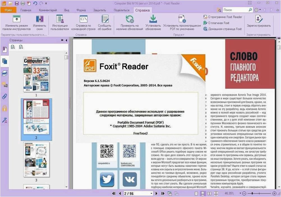The image size is (281, 197).
Task: Switch to the Вид ribbon tab
Action: pyautogui.click(x=67, y=10)
